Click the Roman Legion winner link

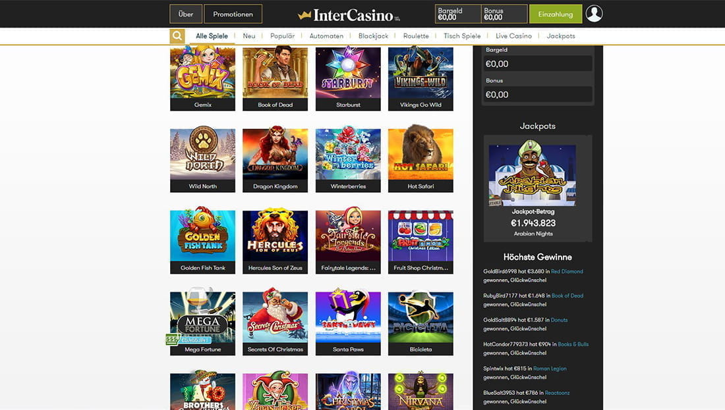(550, 369)
